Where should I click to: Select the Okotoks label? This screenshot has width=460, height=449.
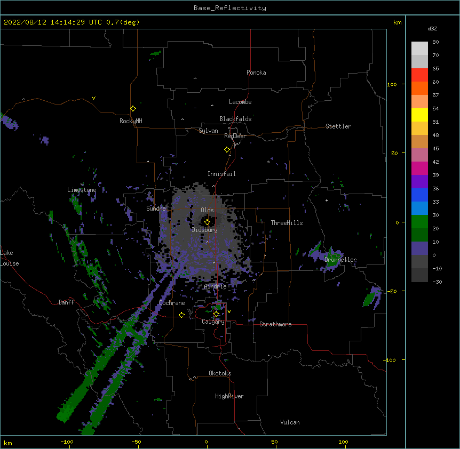(220, 373)
